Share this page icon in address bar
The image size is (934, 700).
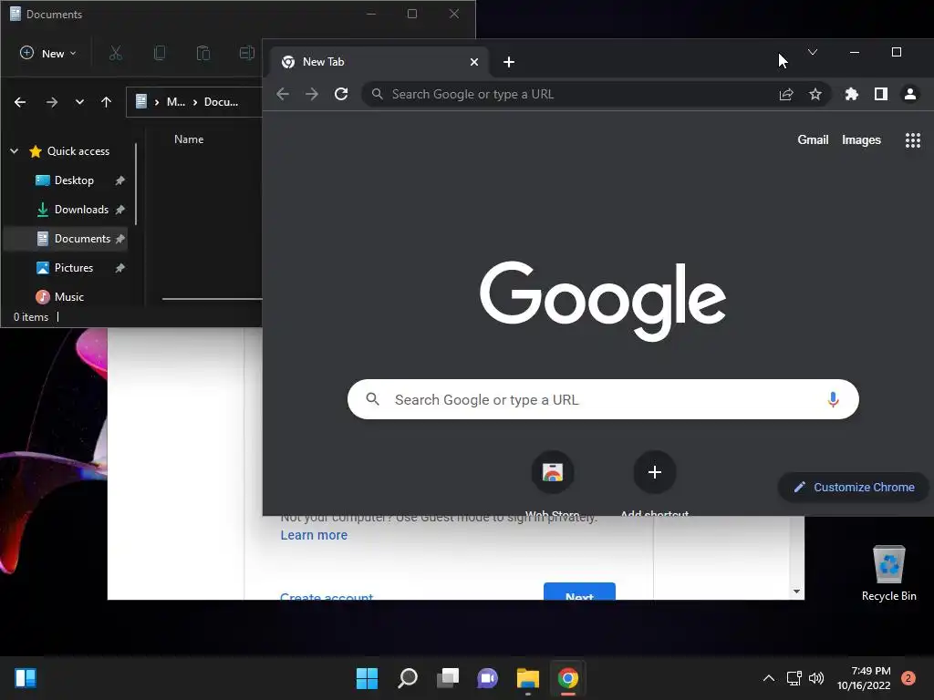coord(786,94)
